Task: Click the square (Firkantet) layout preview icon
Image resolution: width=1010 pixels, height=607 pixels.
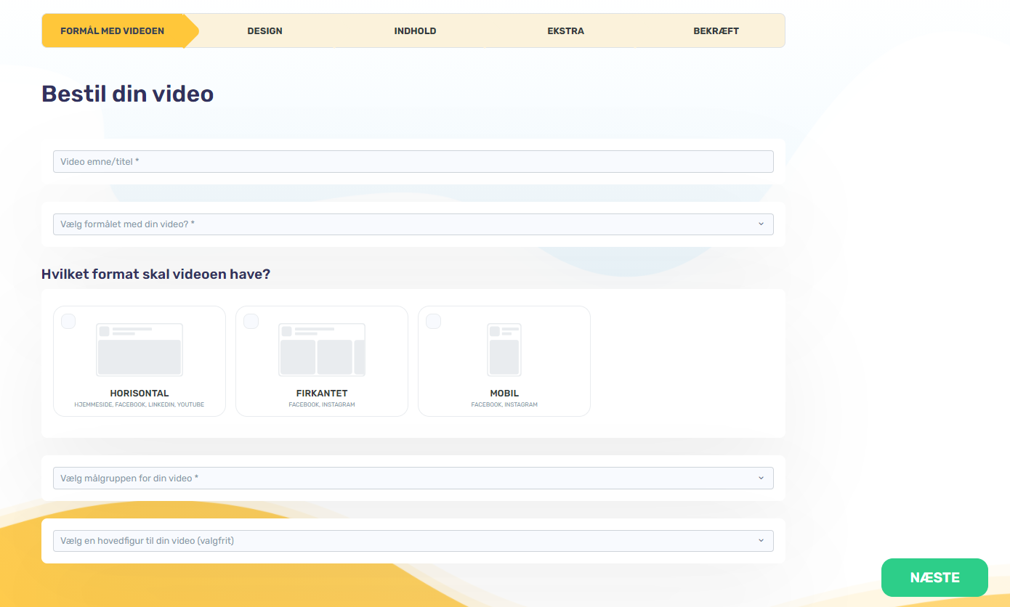Action: (x=322, y=350)
